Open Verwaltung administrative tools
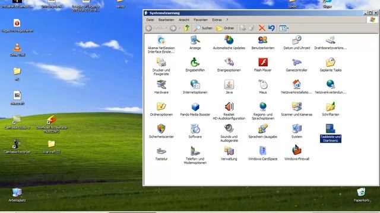Screen dimensions: 380x213 pyautogui.click(x=229, y=154)
